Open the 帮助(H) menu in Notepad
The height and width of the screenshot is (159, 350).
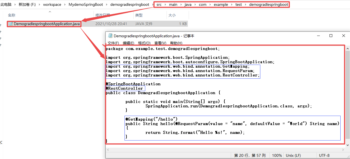point(176,43)
